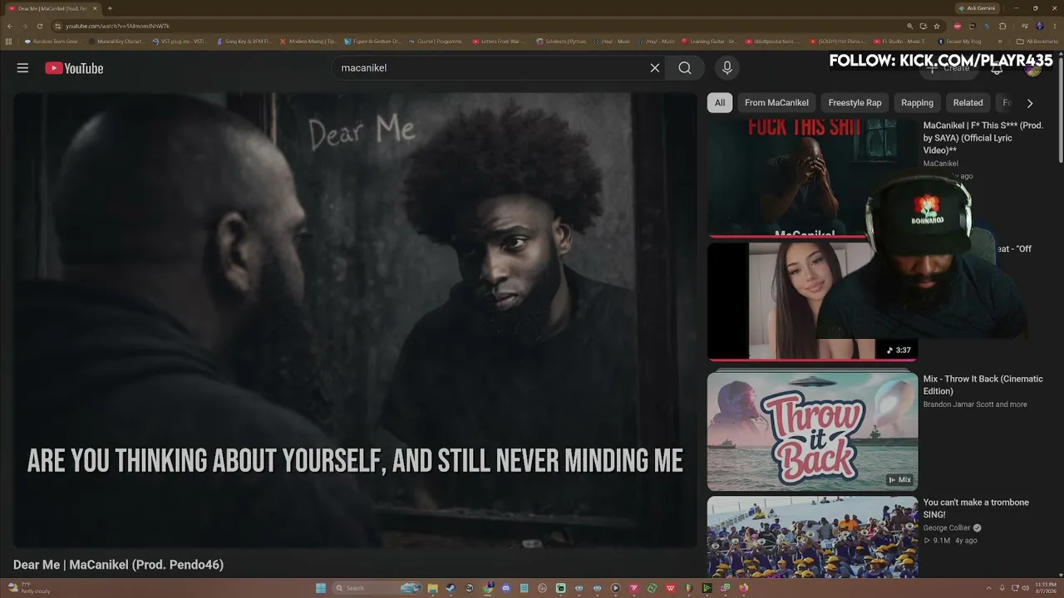This screenshot has height=598, width=1064.
Task: Visit George Collier channel
Action: click(947, 528)
